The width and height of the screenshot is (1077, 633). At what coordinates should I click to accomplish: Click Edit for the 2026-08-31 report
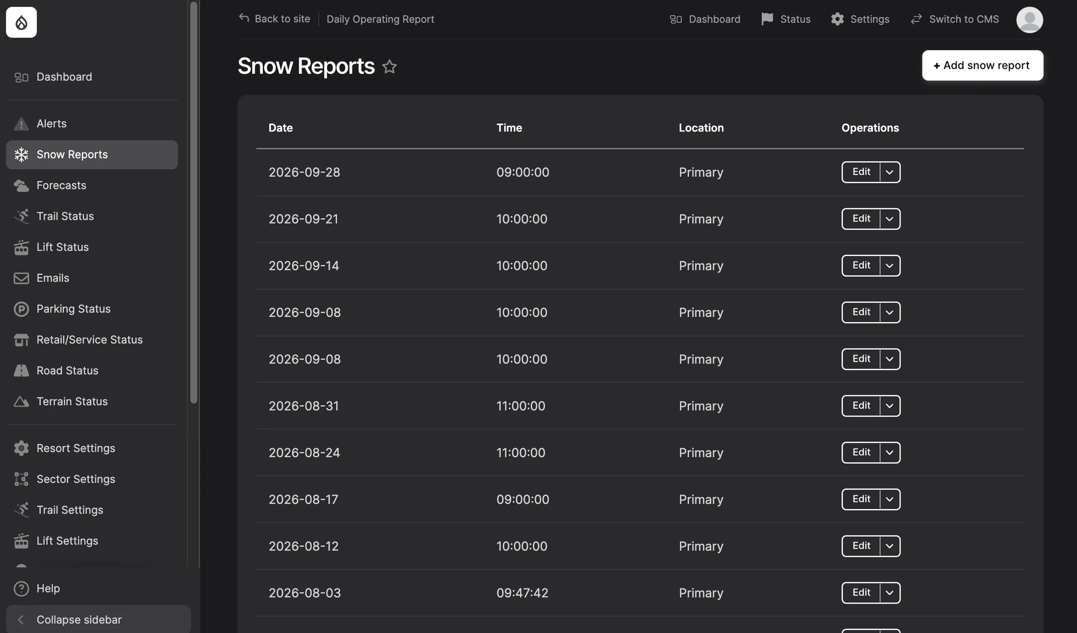tap(861, 406)
